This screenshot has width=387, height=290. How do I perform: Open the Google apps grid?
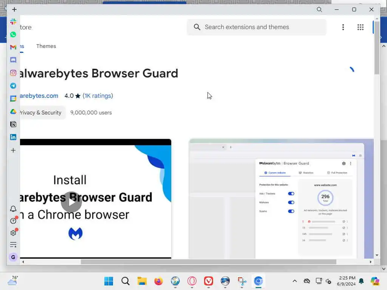point(360,27)
